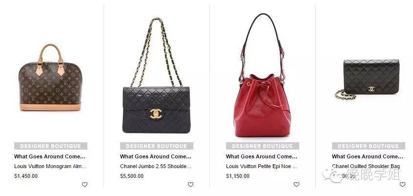View the small Chanel quilted bag photo
The height and width of the screenshot is (196, 413).
click(x=367, y=79)
